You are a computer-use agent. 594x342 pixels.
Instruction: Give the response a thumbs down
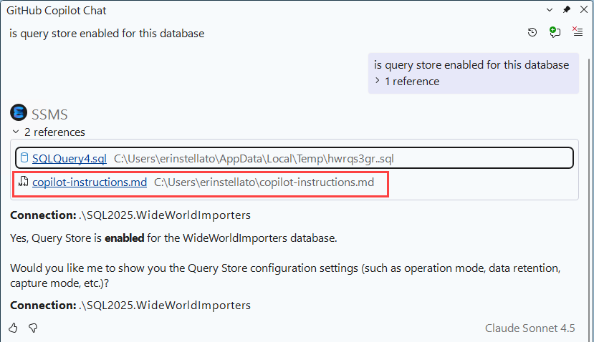pyautogui.click(x=32, y=328)
